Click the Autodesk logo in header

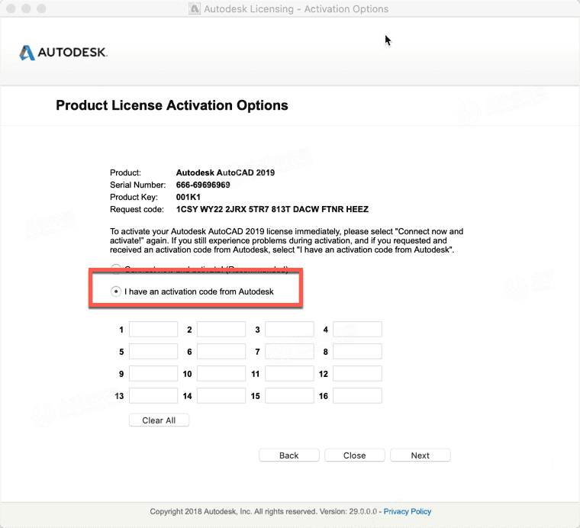click(x=63, y=53)
